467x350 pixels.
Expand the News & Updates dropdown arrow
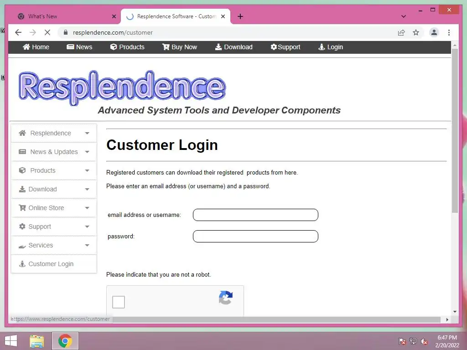tap(87, 152)
